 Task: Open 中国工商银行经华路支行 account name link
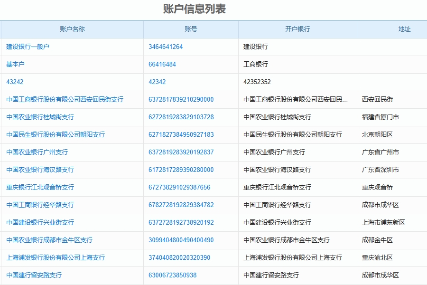click(x=40, y=205)
